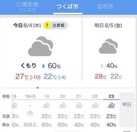Tap the 19 o'clock cloud icon
The height and width of the screenshot is (132, 137).
46,105
